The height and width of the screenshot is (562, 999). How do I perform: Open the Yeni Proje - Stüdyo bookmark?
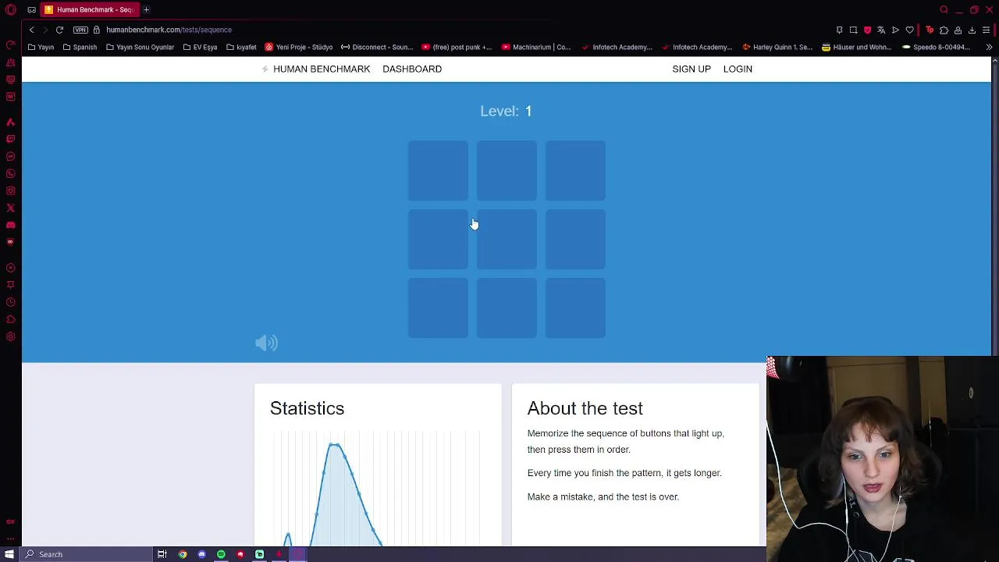click(299, 48)
